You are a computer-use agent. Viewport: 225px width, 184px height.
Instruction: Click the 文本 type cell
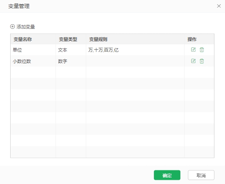(x=71, y=50)
